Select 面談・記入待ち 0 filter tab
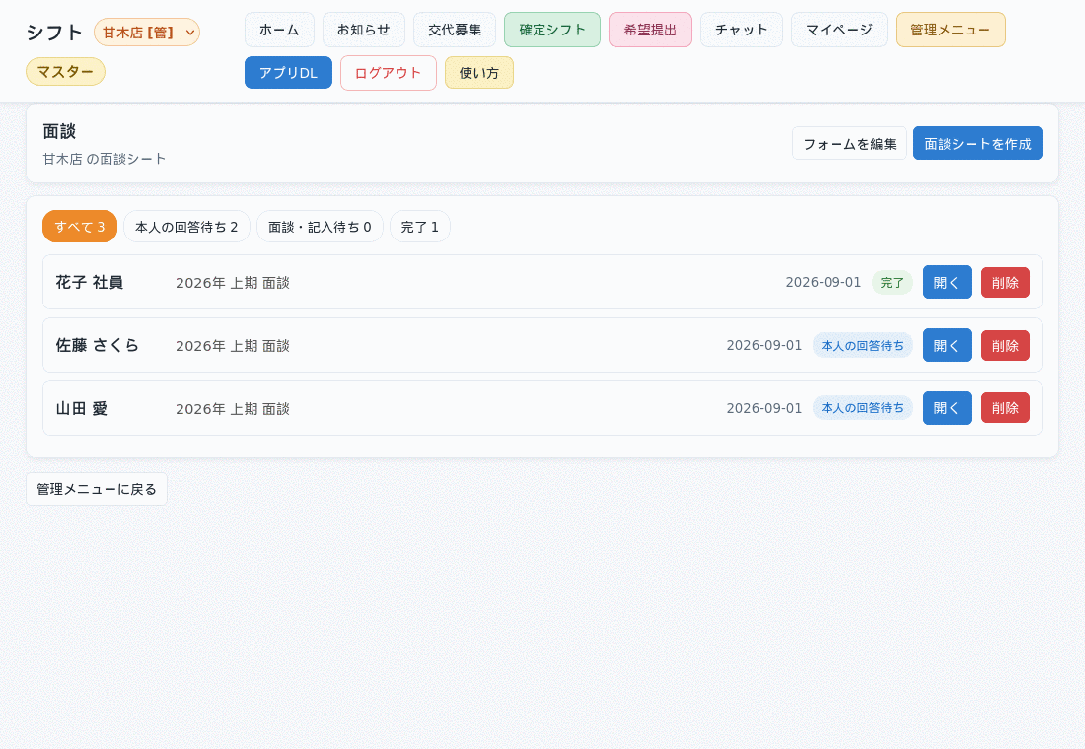 click(320, 226)
